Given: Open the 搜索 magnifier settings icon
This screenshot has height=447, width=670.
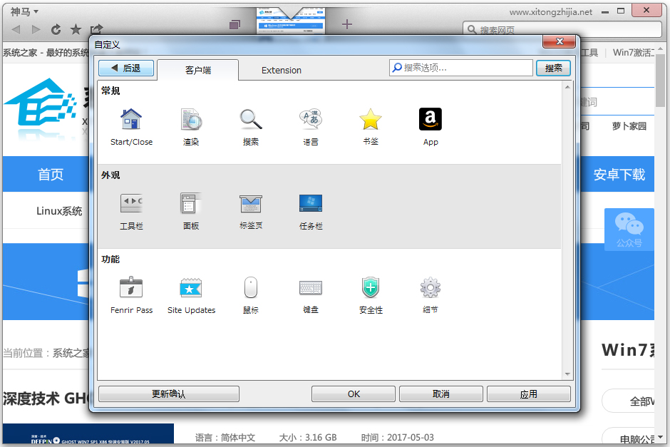Looking at the screenshot, I should click(251, 119).
